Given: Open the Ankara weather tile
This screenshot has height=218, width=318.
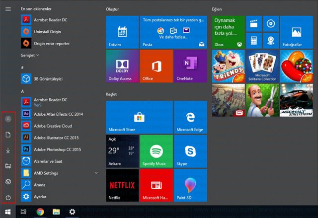Looking at the screenshot, I should click(x=122, y=151).
